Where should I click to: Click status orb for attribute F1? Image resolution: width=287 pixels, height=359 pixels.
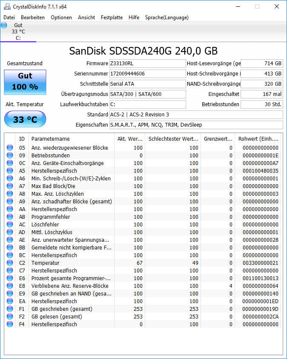[10, 309]
